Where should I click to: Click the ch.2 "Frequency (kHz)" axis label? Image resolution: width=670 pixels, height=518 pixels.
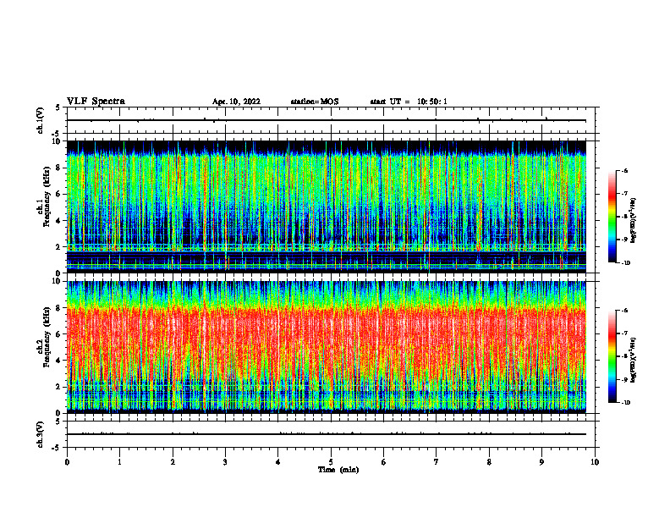click(47, 337)
